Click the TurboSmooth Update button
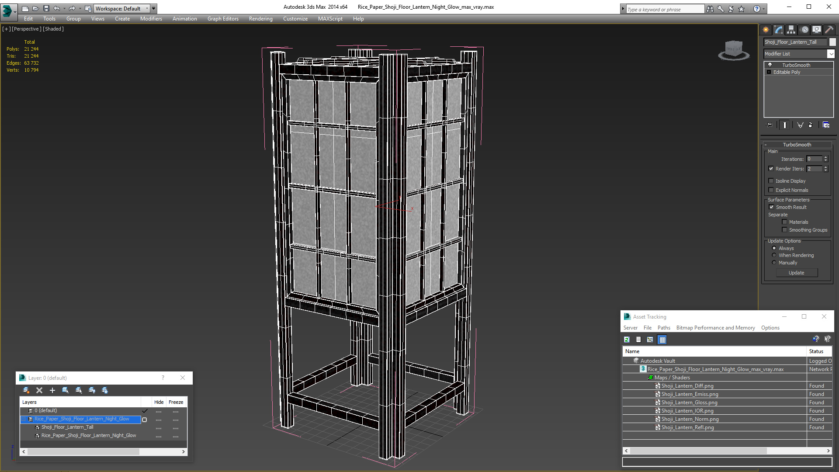The width and height of the screenshot is (839, 472). coord(796,273)
